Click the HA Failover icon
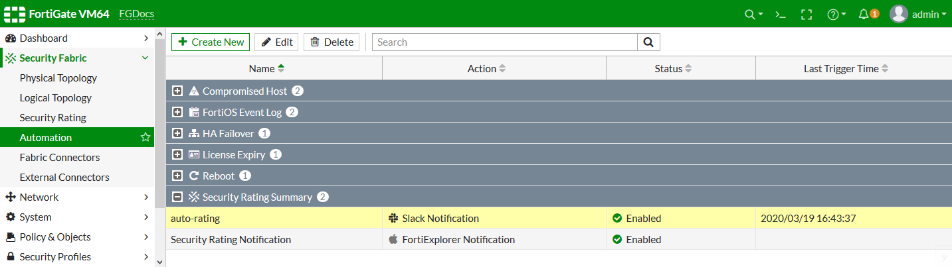The width and height of the screenshot is (952, 267). 194,133
